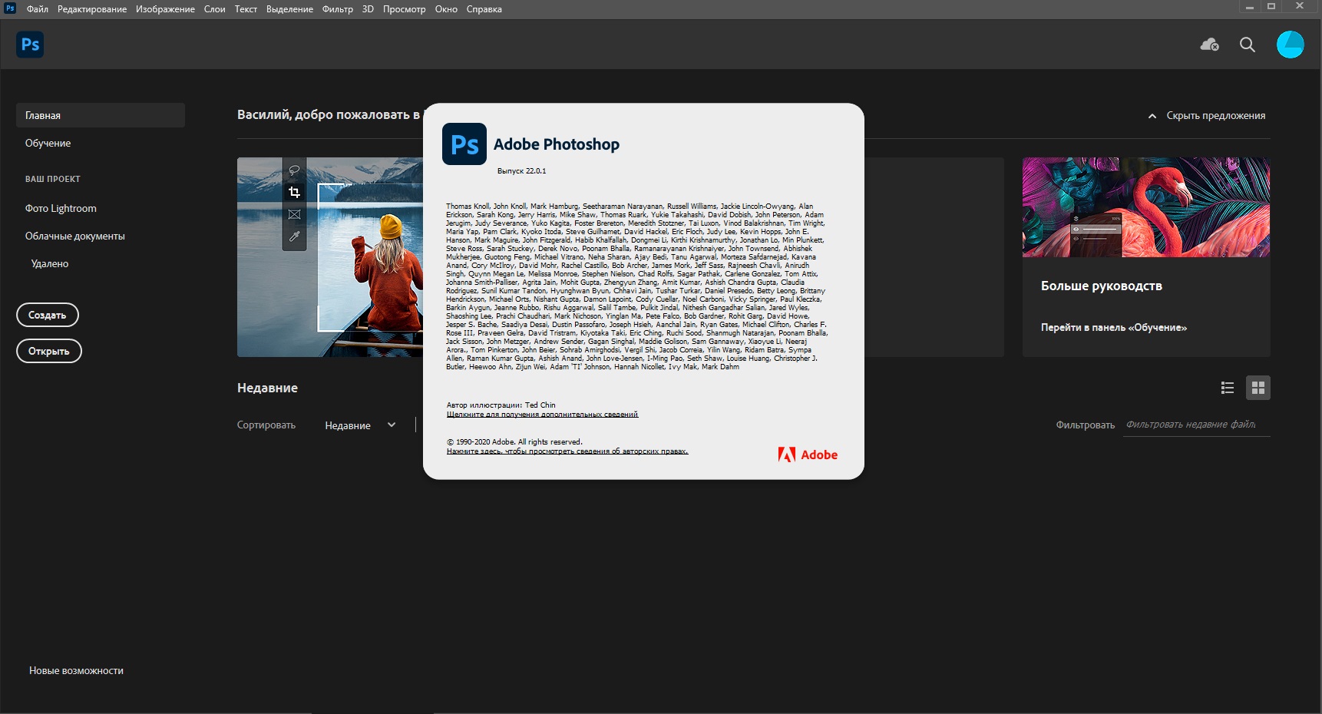
Task: Switch recent files to list view
Action: (1228, 388)
